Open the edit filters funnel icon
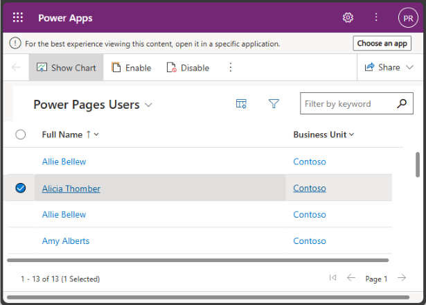 pos(274,103)
